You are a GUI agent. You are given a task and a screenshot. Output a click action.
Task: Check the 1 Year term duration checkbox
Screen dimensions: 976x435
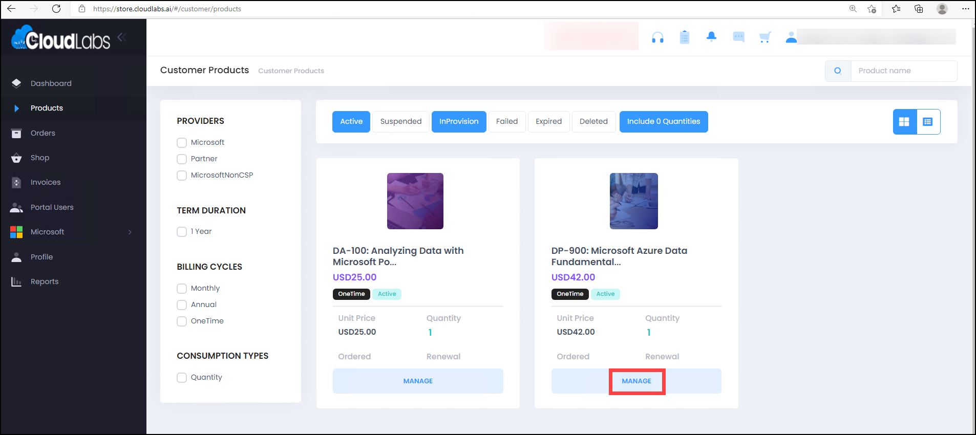click(x=182, y=232)
